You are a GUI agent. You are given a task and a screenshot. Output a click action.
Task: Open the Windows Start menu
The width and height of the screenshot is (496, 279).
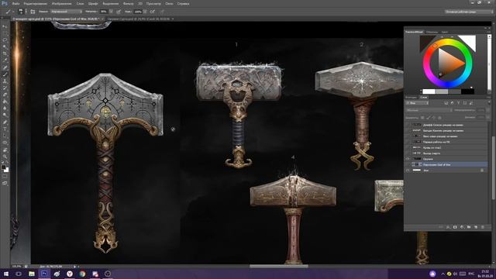5,274
